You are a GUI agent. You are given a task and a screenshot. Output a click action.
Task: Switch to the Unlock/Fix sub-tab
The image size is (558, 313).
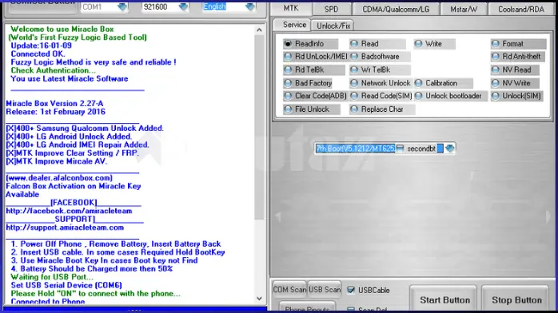click(333, 26)
